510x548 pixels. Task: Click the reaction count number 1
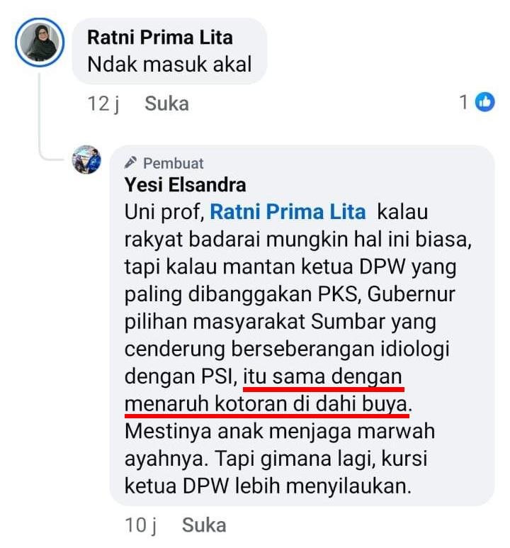[463, 102]
